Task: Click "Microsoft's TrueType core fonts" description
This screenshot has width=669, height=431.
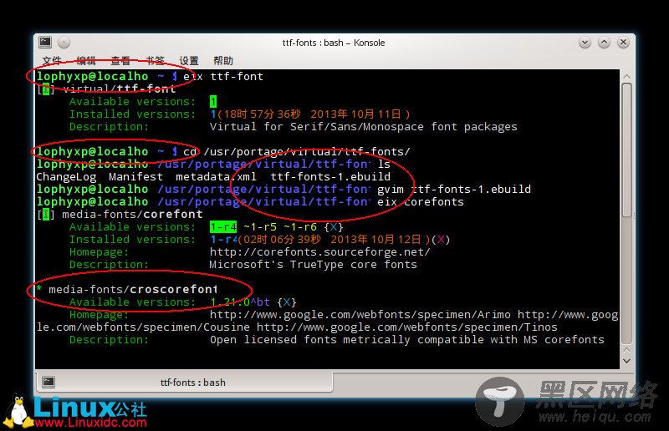Action: pos(313,264)
